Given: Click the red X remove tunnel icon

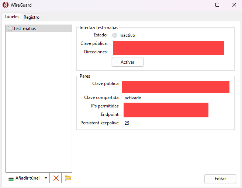Looking at the screenshot, I should (56, 178).
